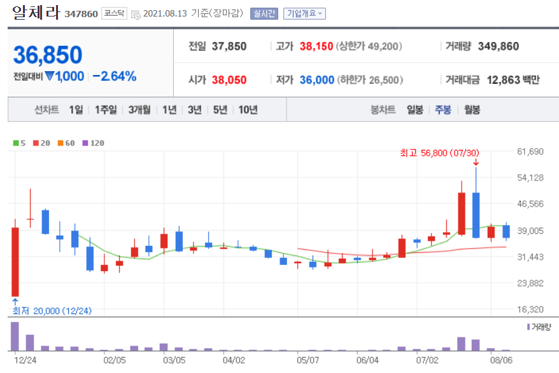Select the 5년 line chart tab

tap(220, 110)
